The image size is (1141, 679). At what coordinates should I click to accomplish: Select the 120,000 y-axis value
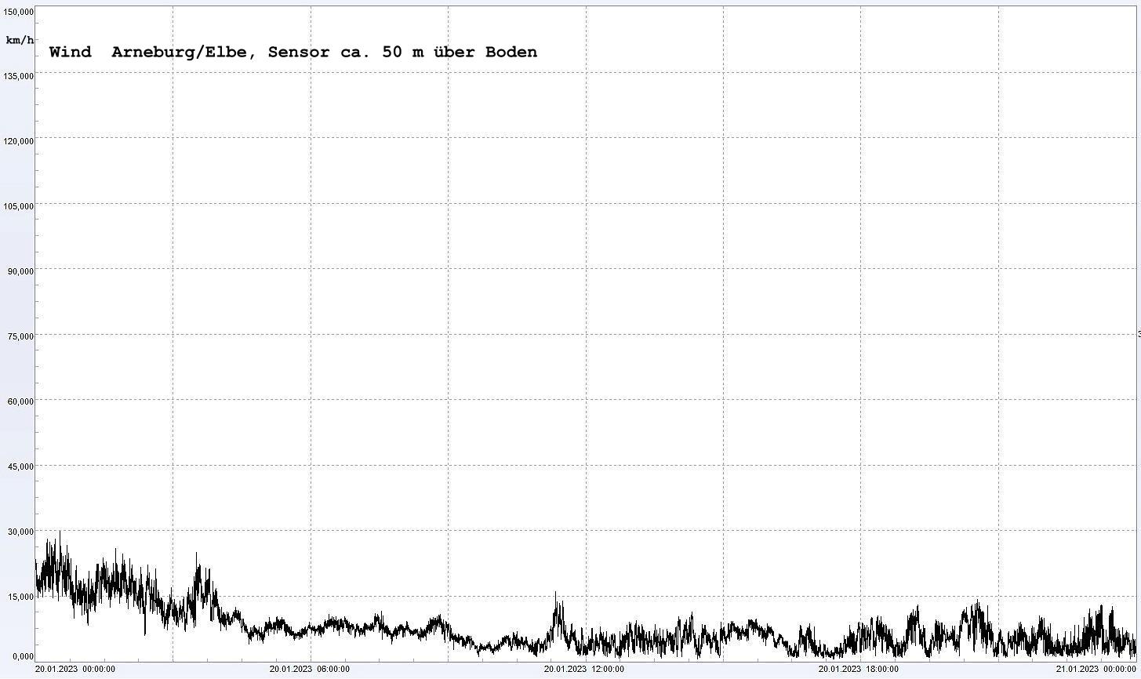coord(18,141)
